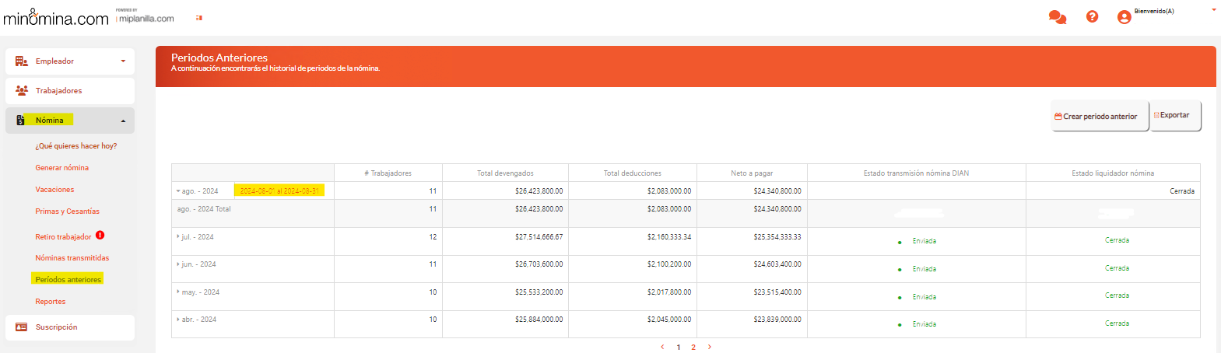Click the Bienvenido(A) user label
The width and height of the screenshot is (1221, 353).
point(1154,11)
